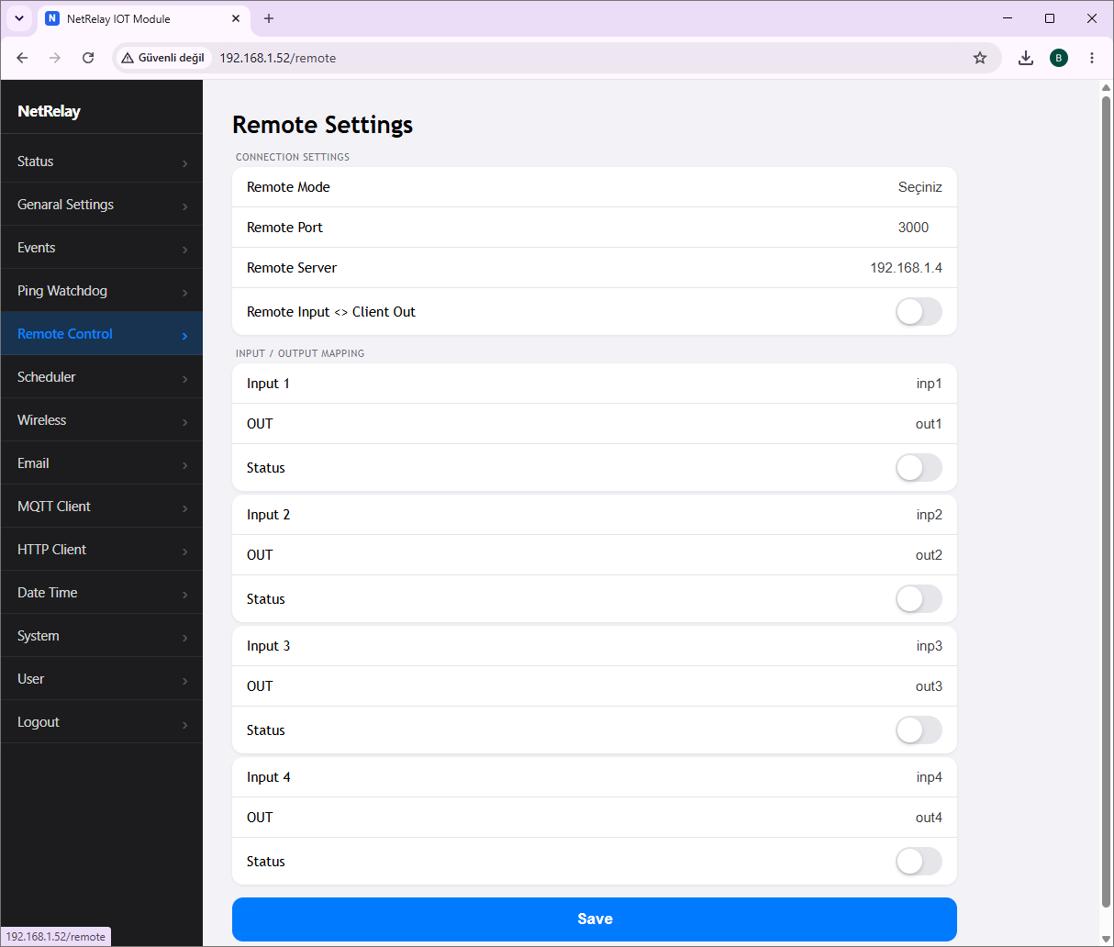Open Scheduler in the sidebar

102,377
